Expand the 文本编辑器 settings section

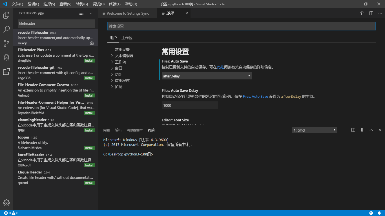click(x=125, y=55)
